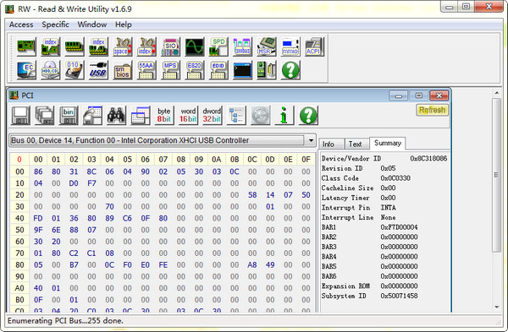Open the E820 memory map icon
This screenshot has width=508, height=332.
(195, 70)
